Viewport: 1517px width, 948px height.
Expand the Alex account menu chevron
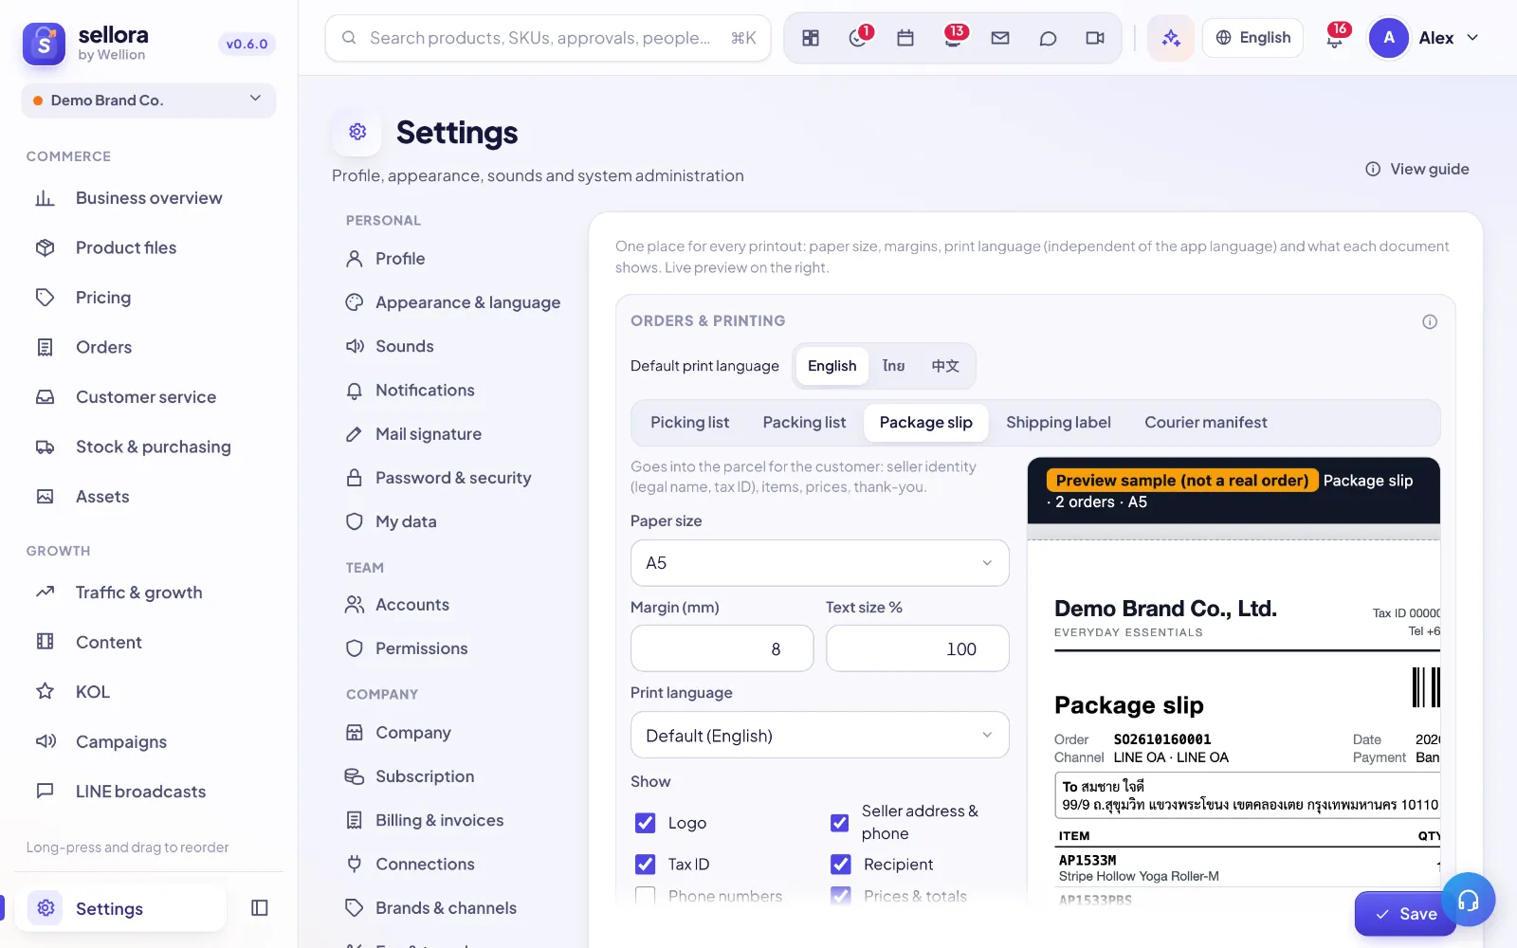[1472, 38]
